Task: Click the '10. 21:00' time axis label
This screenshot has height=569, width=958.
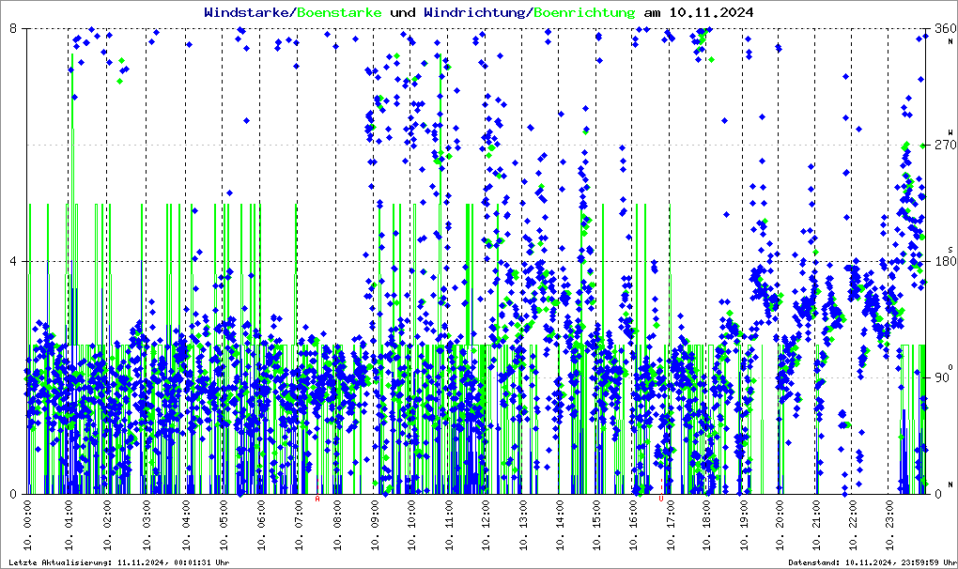Action: click(815, 525)
